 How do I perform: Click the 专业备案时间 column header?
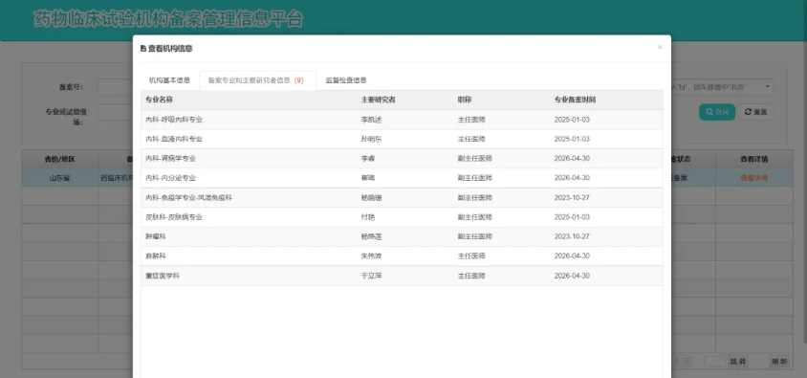point(575,100)
